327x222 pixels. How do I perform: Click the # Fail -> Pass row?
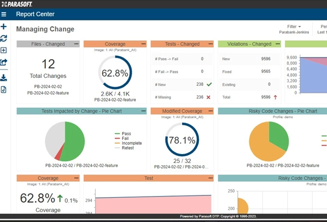click(x=182, y=72)
